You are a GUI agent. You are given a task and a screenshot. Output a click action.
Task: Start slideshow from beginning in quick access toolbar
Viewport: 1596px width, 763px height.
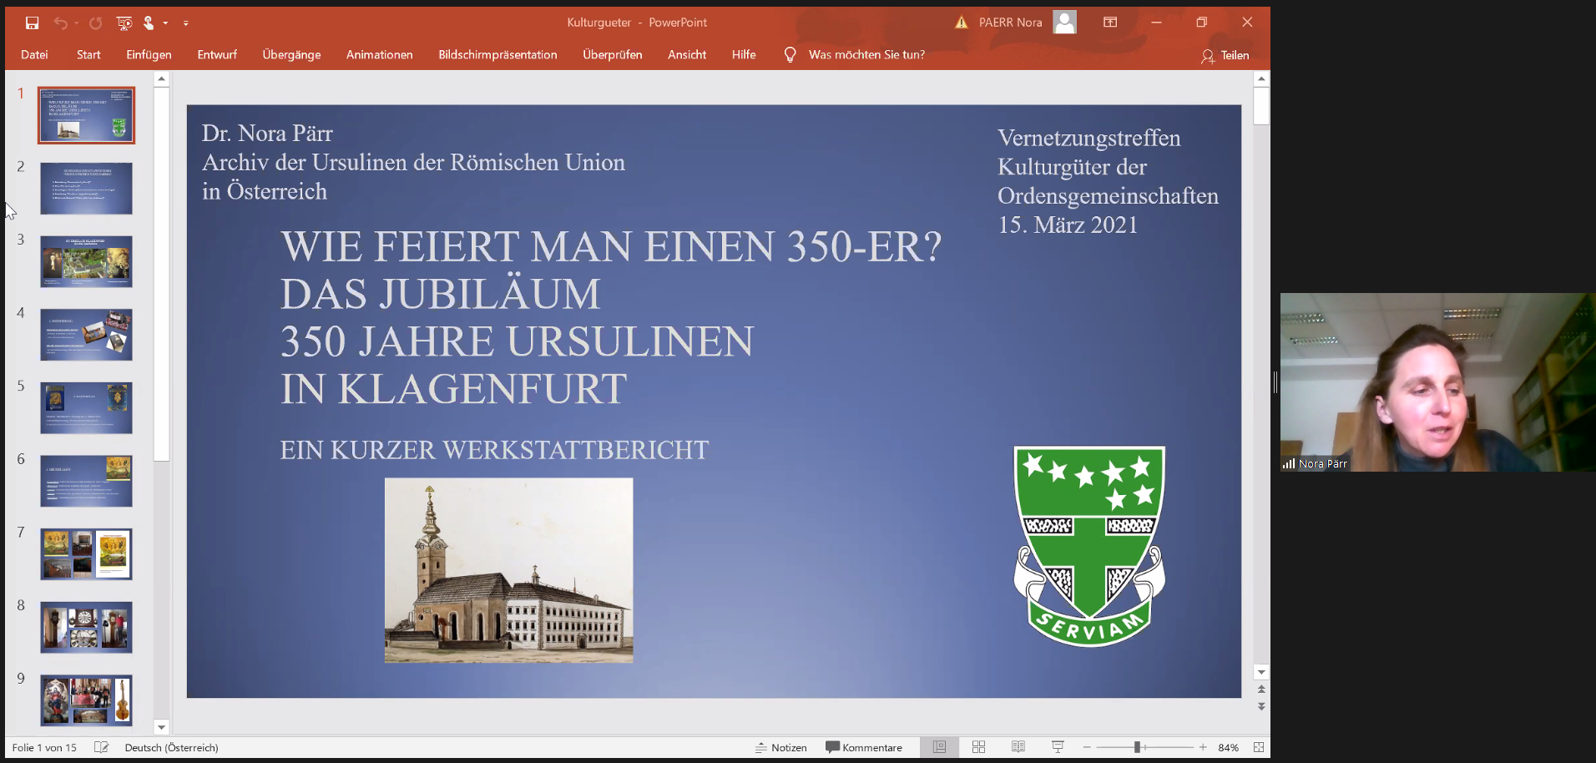coord(124,23)
